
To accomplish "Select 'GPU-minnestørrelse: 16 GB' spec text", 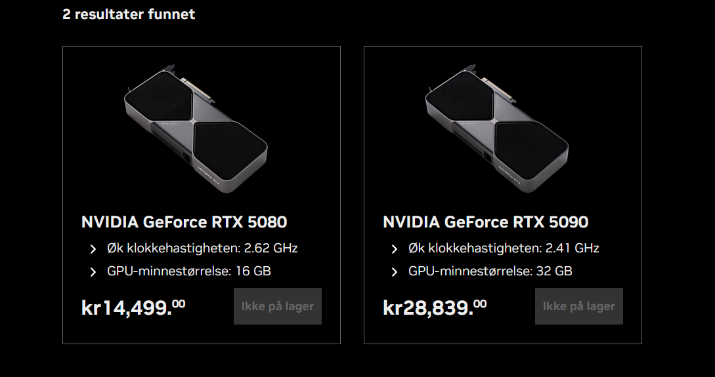I will 189,271.
